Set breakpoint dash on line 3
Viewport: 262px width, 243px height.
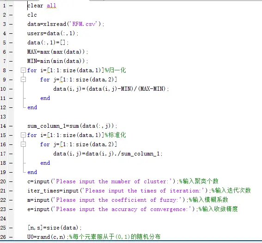(x=11, y=24)
